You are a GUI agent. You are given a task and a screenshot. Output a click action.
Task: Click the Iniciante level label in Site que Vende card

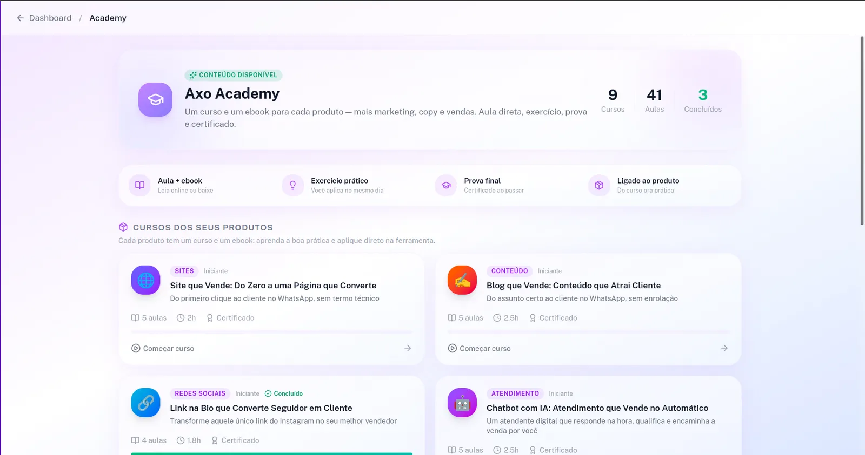pos(216,271)
